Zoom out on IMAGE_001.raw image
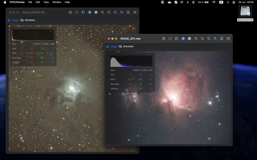Image resolution: width=257 pixels, height=160 pixels. point(202,38)
